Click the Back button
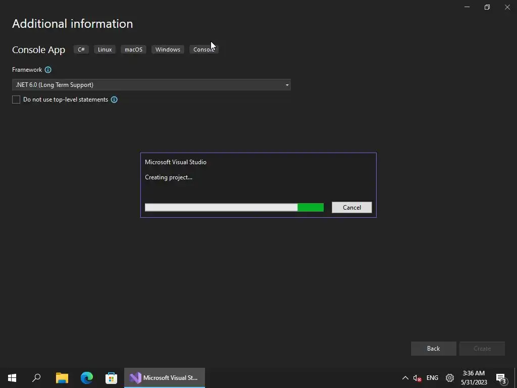517x388 pixels. click(433, 349)
